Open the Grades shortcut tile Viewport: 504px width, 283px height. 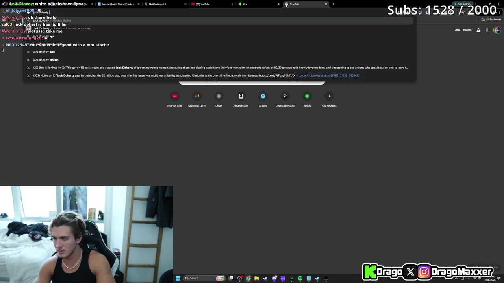point(263,99)
